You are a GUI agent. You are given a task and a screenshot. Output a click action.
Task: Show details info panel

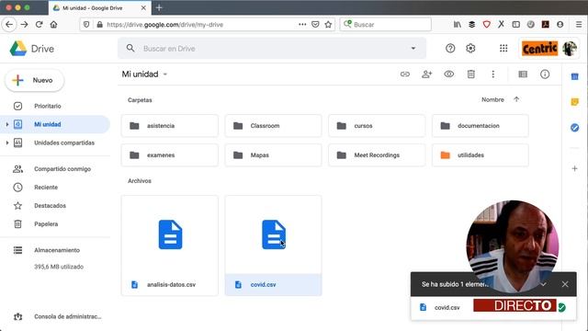tap(545, 74)
